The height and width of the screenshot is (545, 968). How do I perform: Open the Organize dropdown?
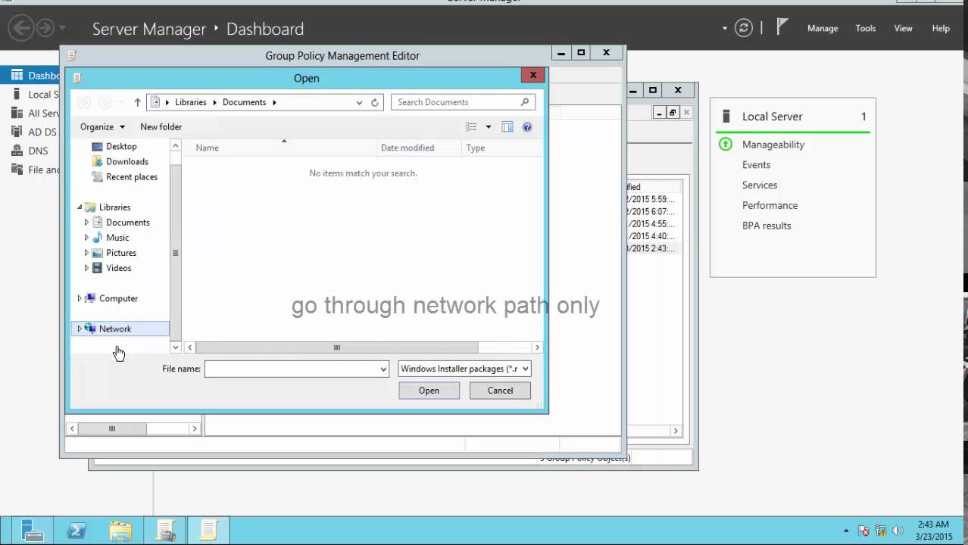[102, 127]
